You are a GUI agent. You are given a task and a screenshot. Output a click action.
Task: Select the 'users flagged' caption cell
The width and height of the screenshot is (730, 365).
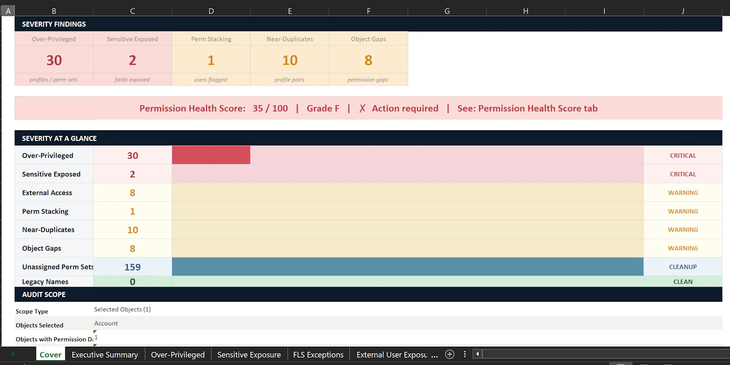211,79
